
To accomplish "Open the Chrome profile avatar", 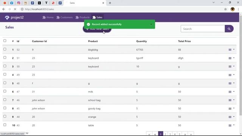I will [x=233, y=9].
